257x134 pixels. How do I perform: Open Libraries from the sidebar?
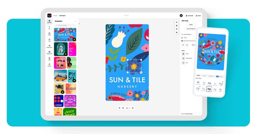tap(49, 65)
